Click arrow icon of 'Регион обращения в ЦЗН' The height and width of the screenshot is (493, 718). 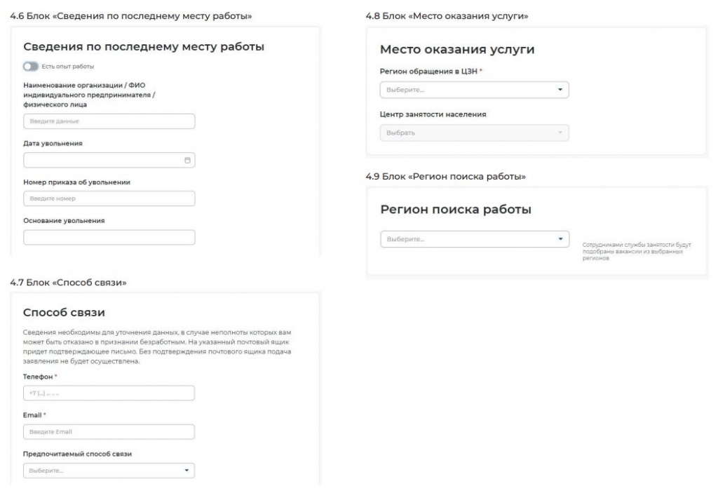(x=560, y=90)
